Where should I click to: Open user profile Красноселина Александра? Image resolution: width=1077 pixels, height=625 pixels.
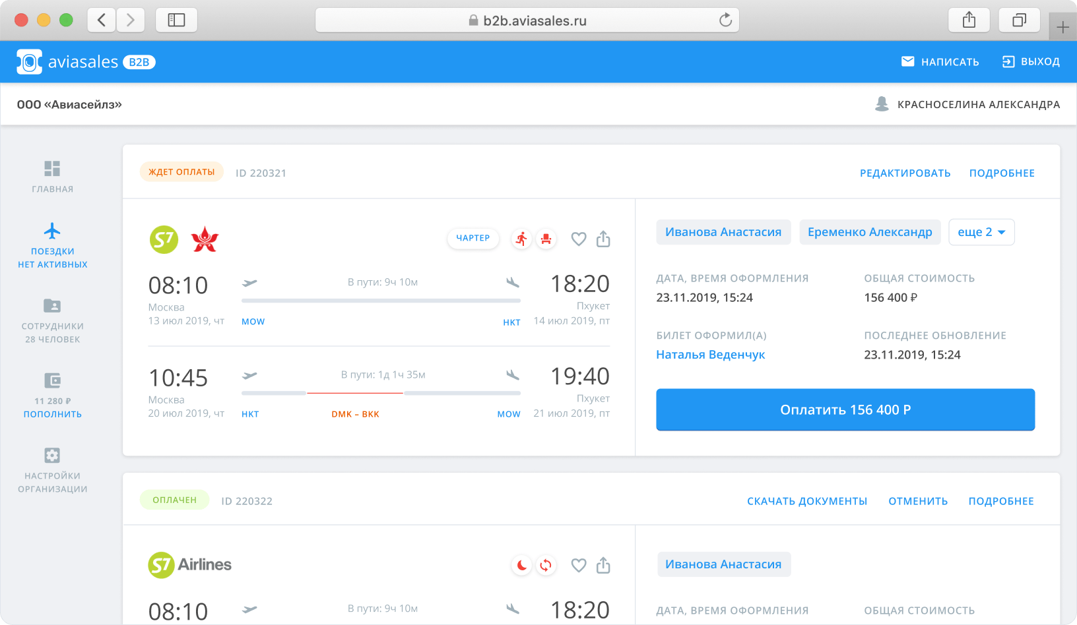pyautogui.click(x=967, y=104)
